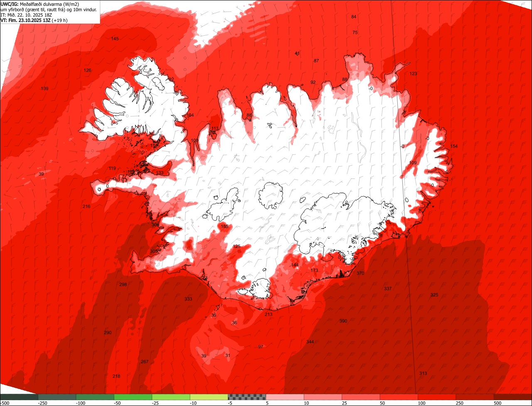Viewport: 532px width, 406px height.
Task: Click the map value 344
Action: 310,342
